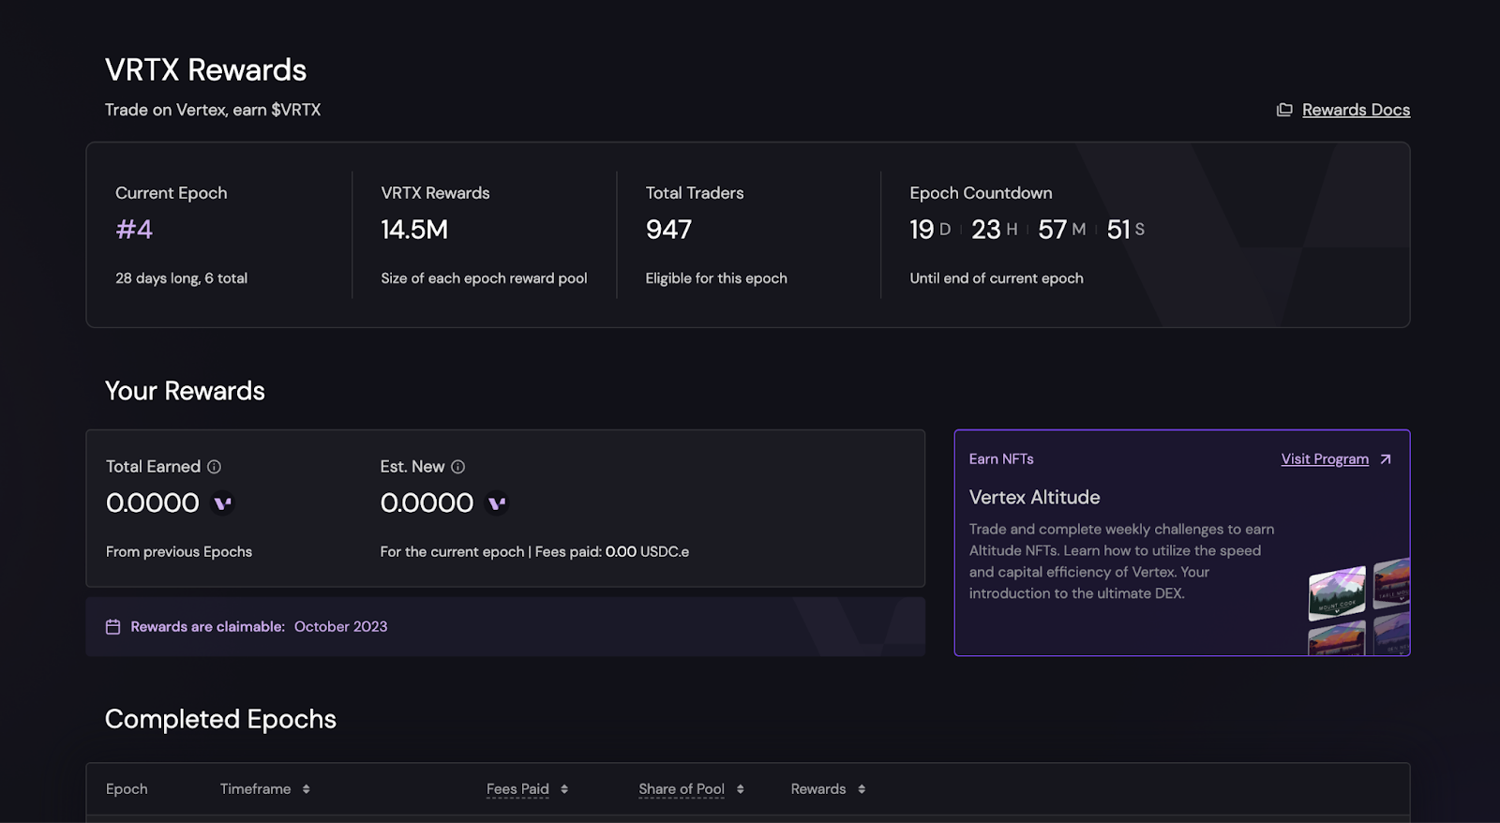This screenshot has width=1500, height=823.
Task: Click the Epoch column header
Action: (127, 789)
